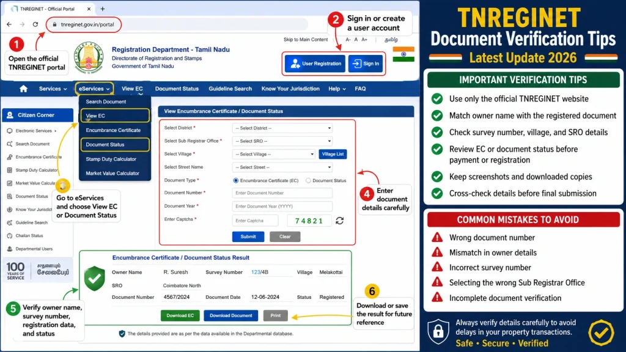Open Document Status in navigation bar
Viewport: 626px width, 352px height.
[x=177, y=89]
